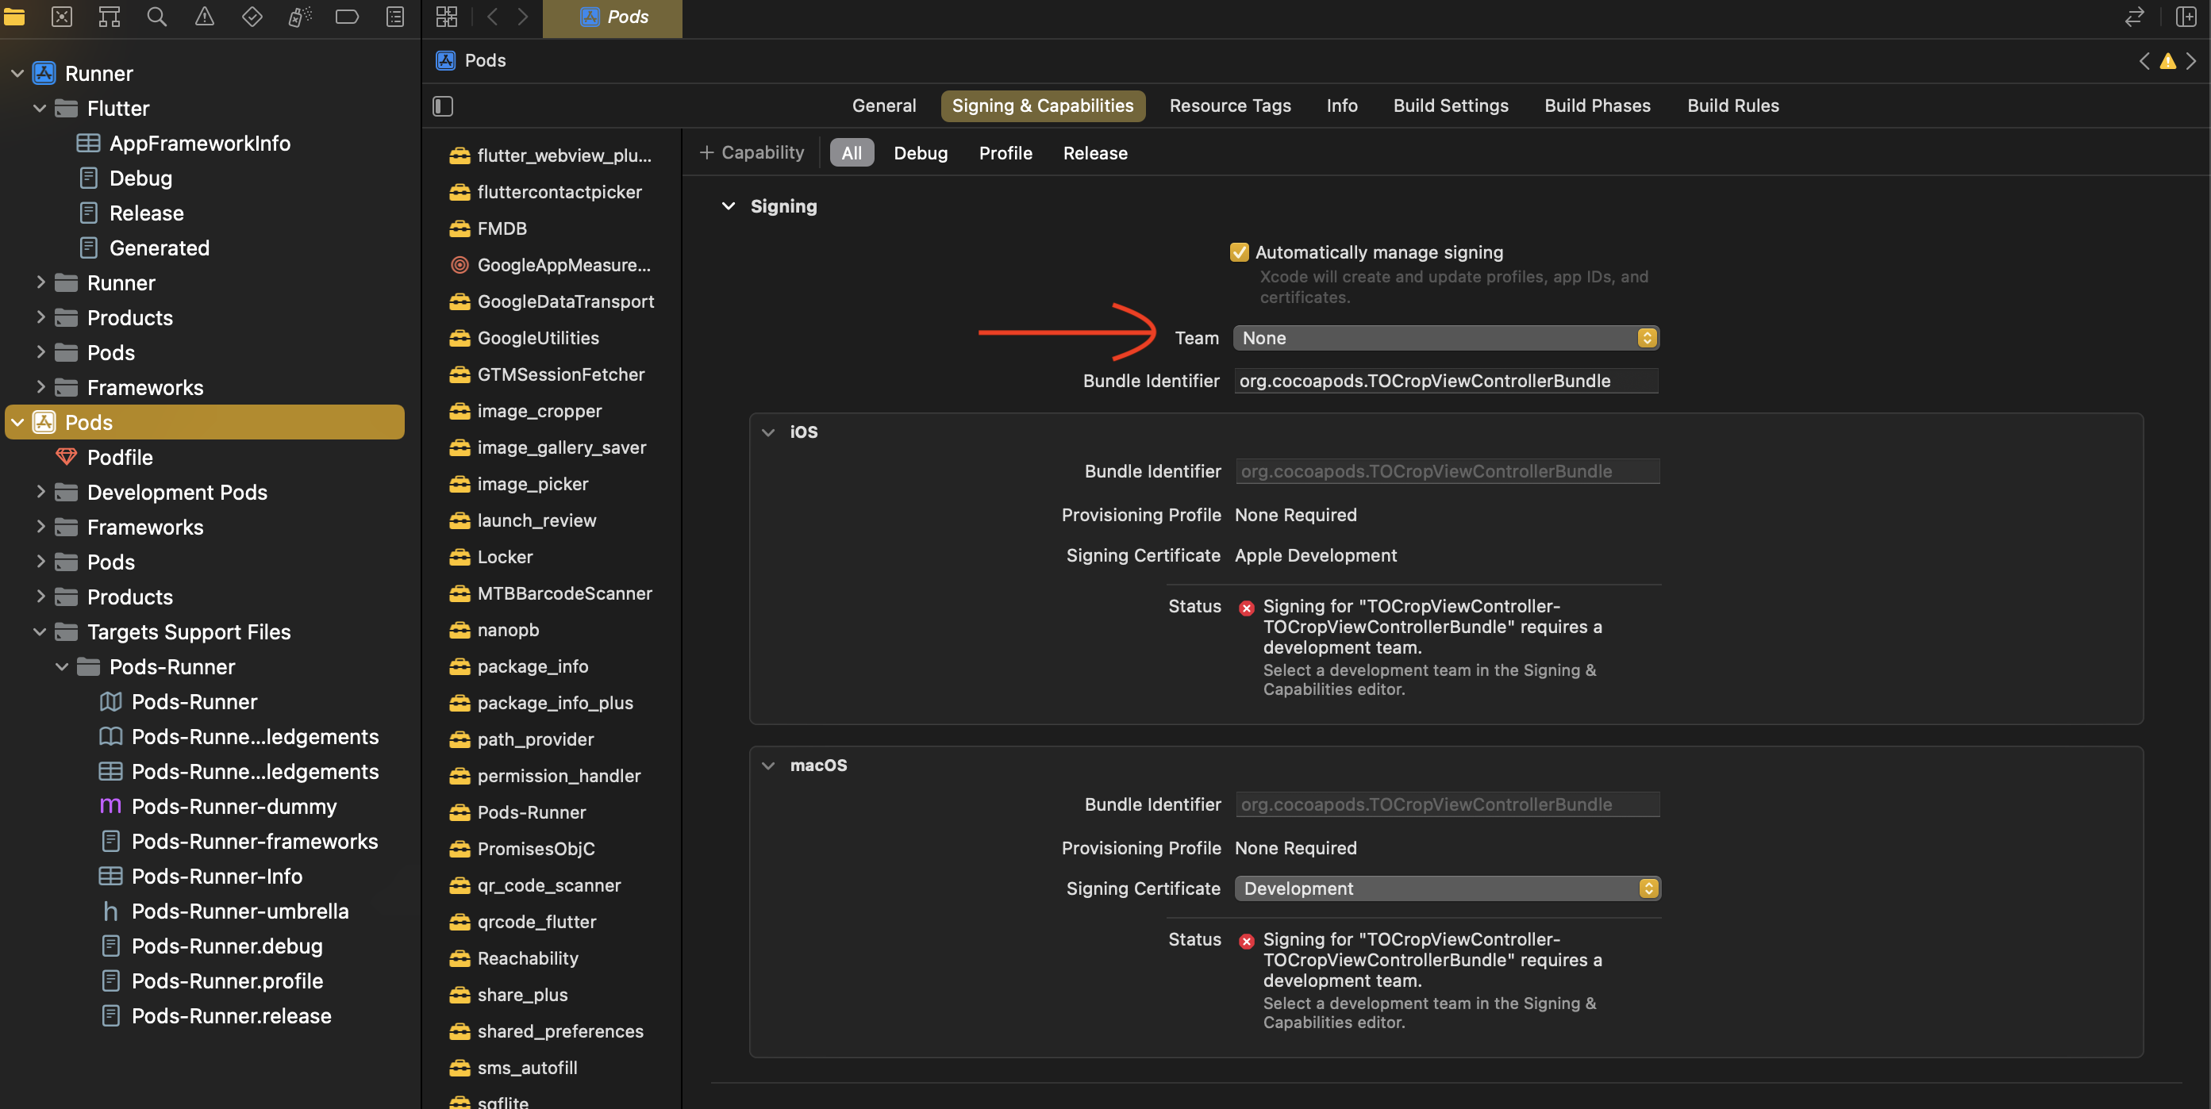Add a Capability with the plus button
2211x1109 pixels.
click(x=752, y=152)
